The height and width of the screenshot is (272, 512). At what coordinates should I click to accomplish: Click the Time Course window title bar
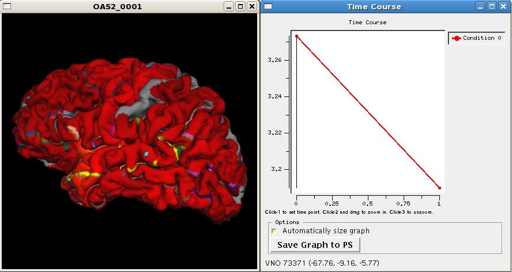[x=374, y=6]
